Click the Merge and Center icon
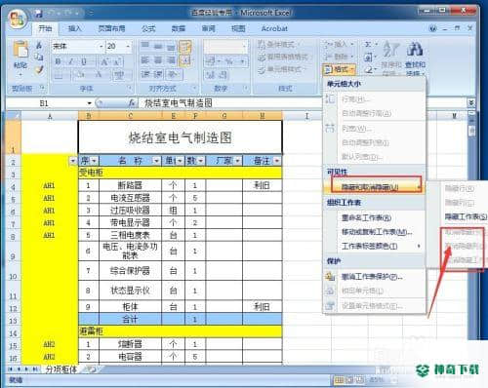Screen dimensions: 488x388 click(184, 60)
